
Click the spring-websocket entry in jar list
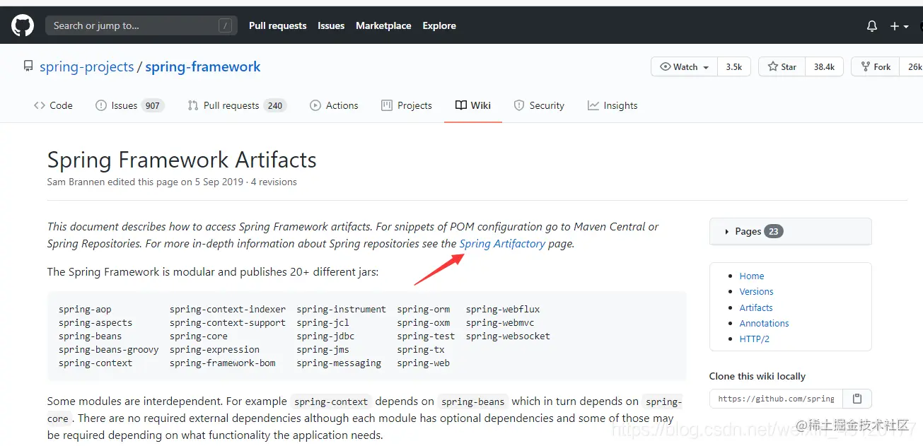(x=508, y=336)
